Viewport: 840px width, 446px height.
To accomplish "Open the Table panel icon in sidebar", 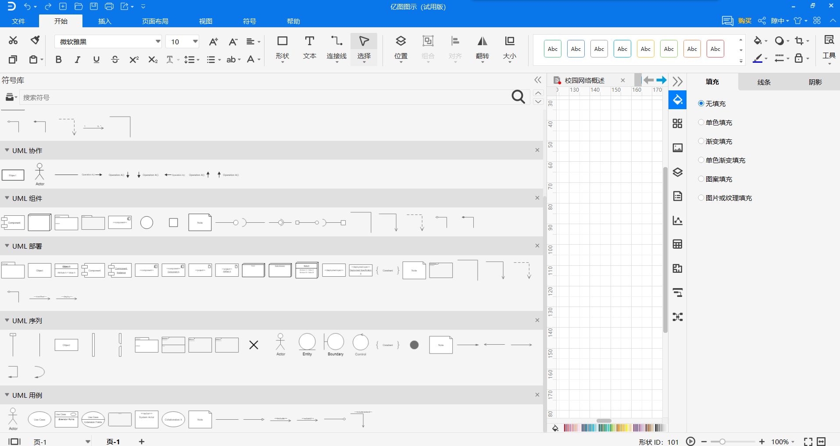I will pyautogui.click(x=677, y=244).
